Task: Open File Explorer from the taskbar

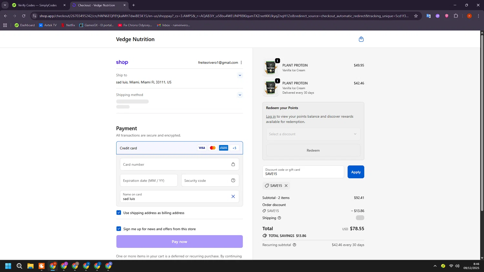Action: point(30,266)
